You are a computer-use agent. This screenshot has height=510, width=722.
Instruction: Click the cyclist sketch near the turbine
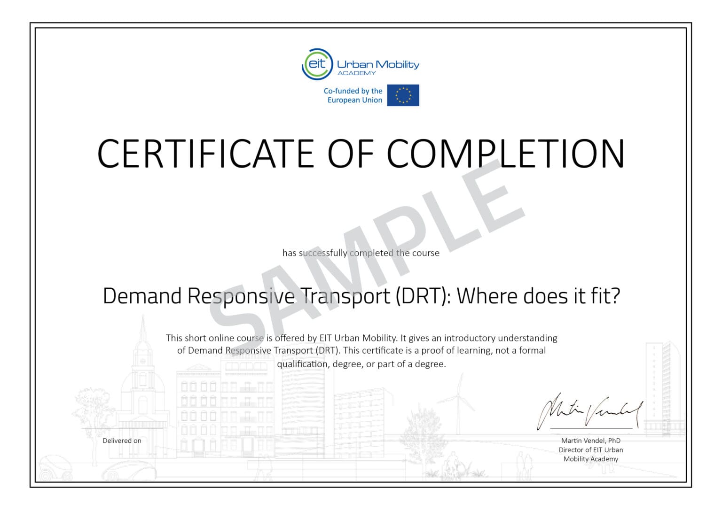click(452, 463)
